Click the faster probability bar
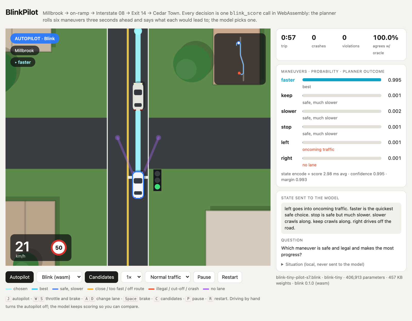Screen dimensions: 412x321 342,80
